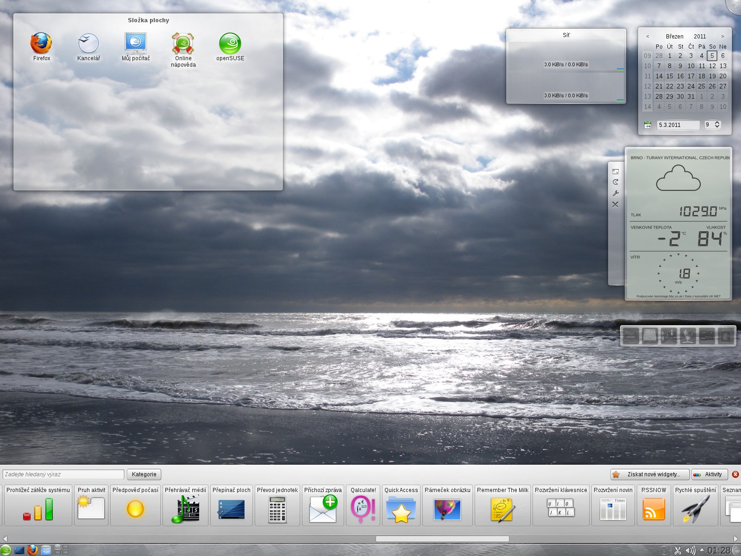Open the Získat nové widgety menu
The height and width of the screenshot is (556, 741).
coord(649,474)
